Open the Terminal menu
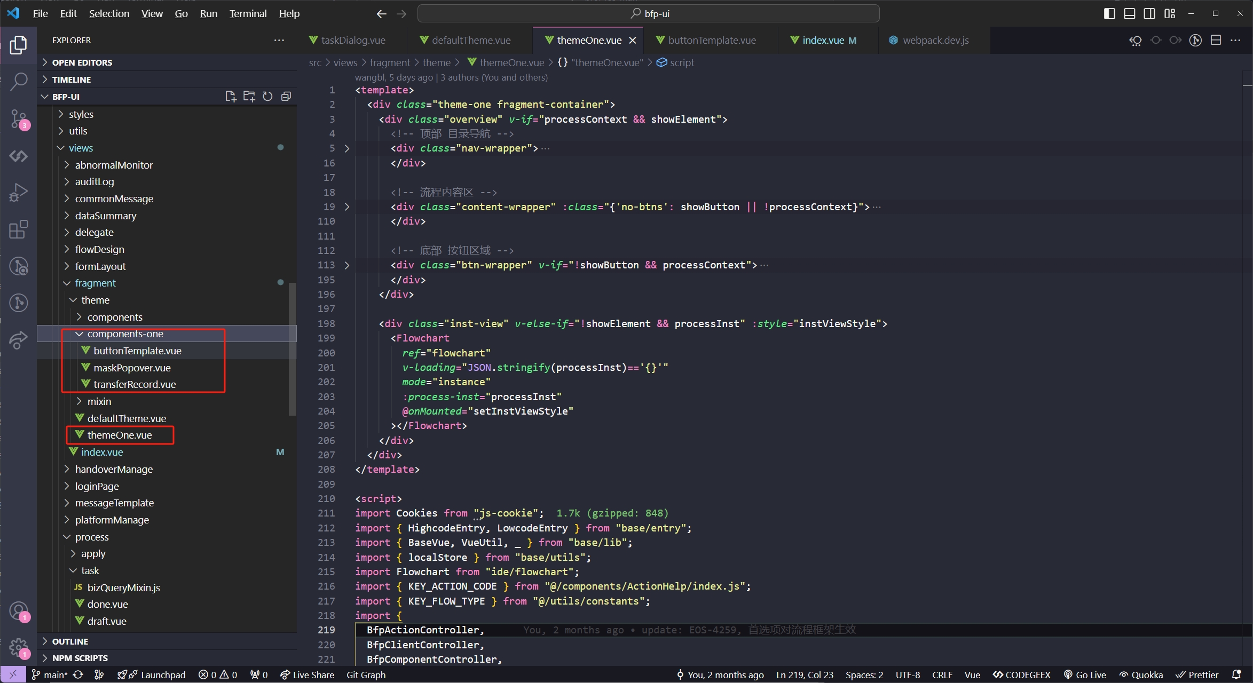Viewport: 1253px width, 683px height. (248, 14)
